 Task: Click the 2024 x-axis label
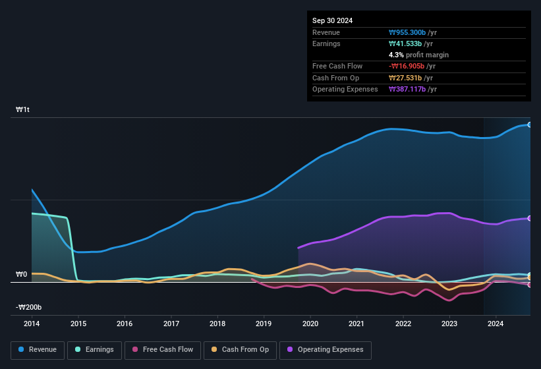click(x=496, y=324)
